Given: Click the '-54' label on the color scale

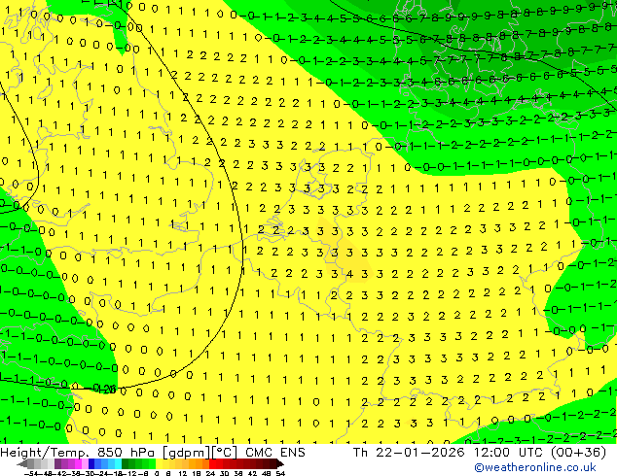Looking at the screenshot, I should [x=31, y=474].
